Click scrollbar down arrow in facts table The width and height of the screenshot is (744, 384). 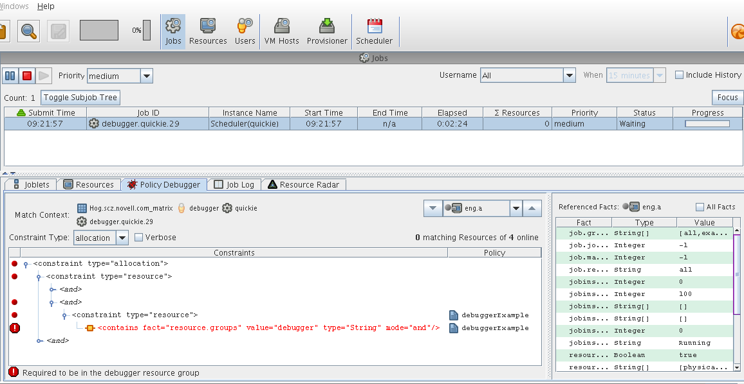click(x=736, y=367)
